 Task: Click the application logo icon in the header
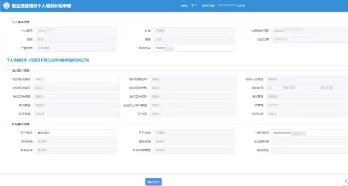(x=6, y=6)
